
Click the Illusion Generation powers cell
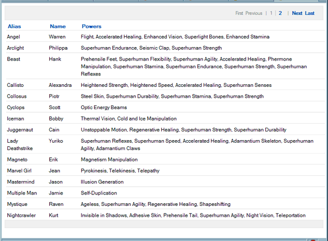click(x=102, y=182)
